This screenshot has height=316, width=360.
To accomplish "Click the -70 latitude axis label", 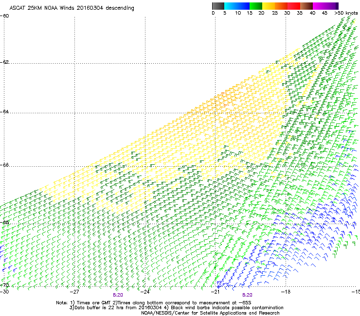I will 4,285.
